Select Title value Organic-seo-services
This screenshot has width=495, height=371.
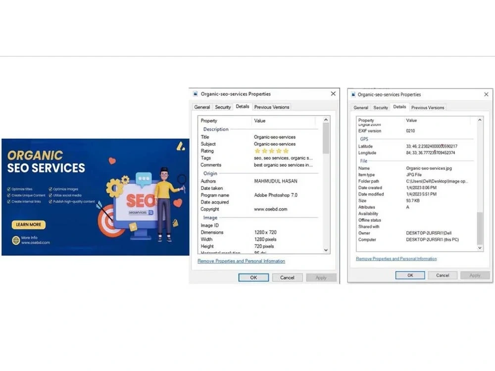275,137
